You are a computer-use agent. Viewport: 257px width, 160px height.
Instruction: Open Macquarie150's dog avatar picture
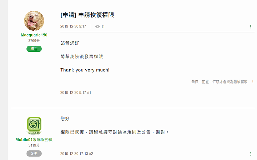[34, 21]
